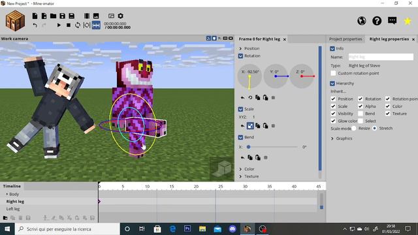Toggle Inherit Rotation checkbox
This screenshot has width=418, height=235.
point(361,99)
